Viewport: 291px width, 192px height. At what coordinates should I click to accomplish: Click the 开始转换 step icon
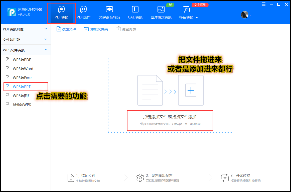(225, 178)
